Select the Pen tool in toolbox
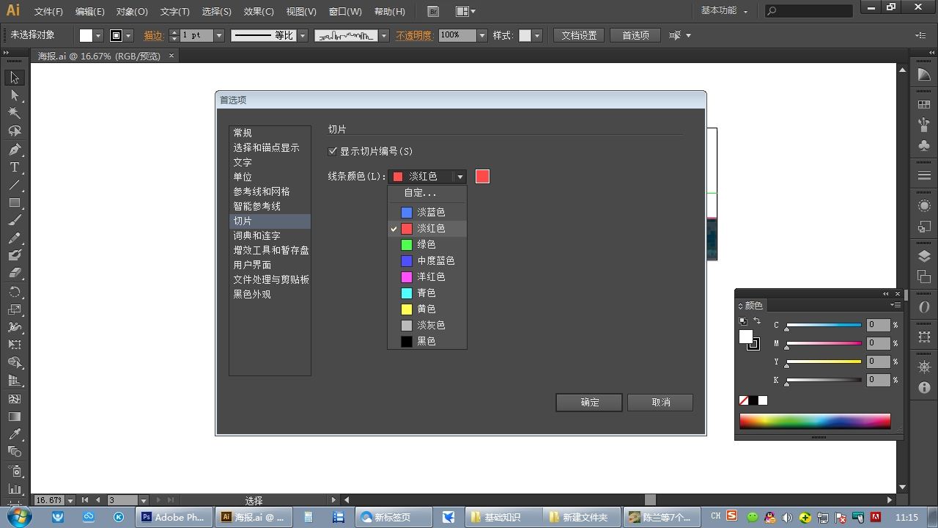Image resolution: width=938 pixels, height=528 pixels. 15,149
